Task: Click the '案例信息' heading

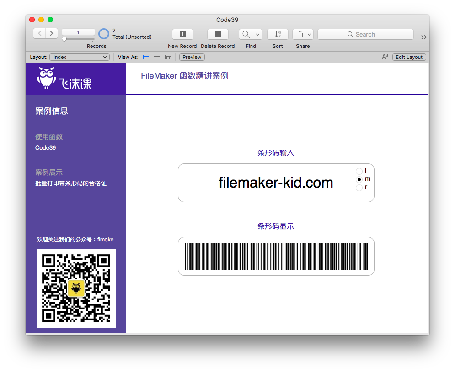Action: click(x=52, y=111)
